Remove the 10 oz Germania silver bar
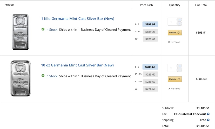 coord(174,89)
